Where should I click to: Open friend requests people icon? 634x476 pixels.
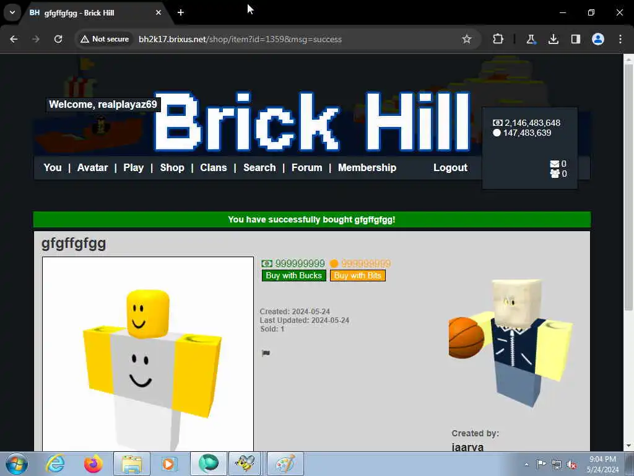pos(555,174)
